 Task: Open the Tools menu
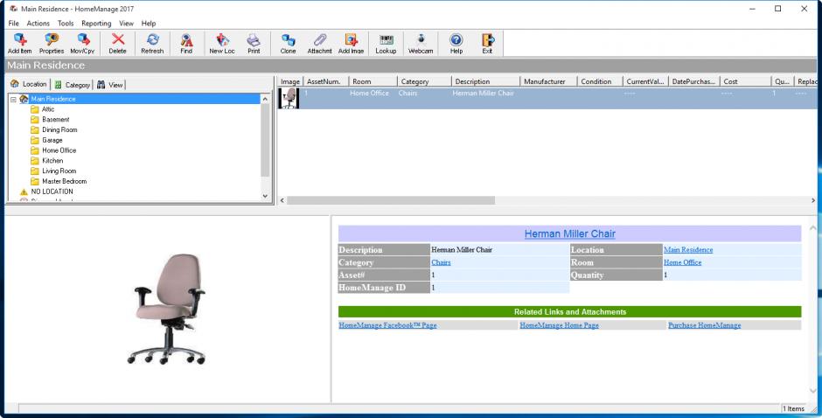66,23
